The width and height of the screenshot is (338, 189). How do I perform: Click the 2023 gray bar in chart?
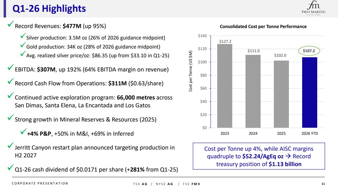[225, 86]
